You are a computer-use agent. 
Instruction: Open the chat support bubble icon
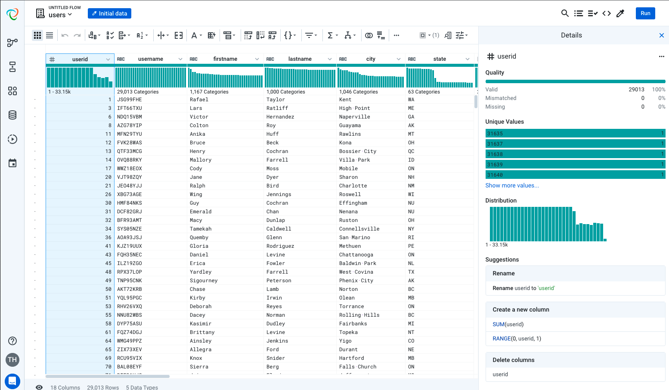[x=12, y=381]
